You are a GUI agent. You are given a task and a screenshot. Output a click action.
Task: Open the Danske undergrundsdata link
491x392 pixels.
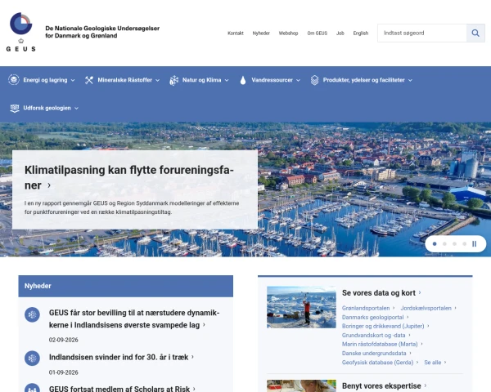point(374,354)
